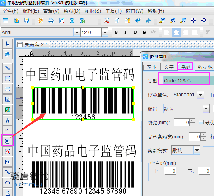
Task: Expand the 编码 默认 dropdown
Action: [206, 108]
